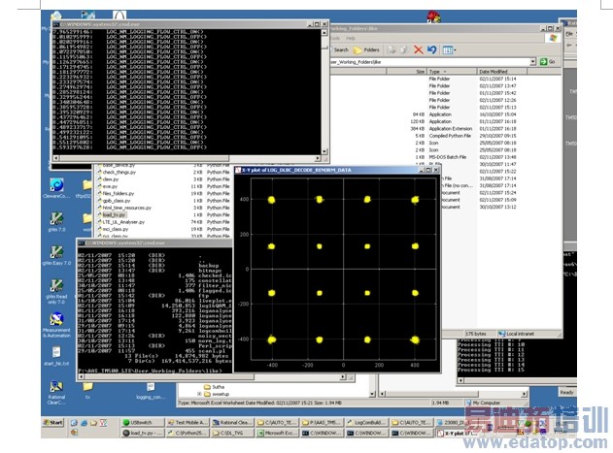The width and height of the screenshot is (613, 453).
Task: Toggle the Folders pane button in Explorer
Action: (x=366, y=50)
